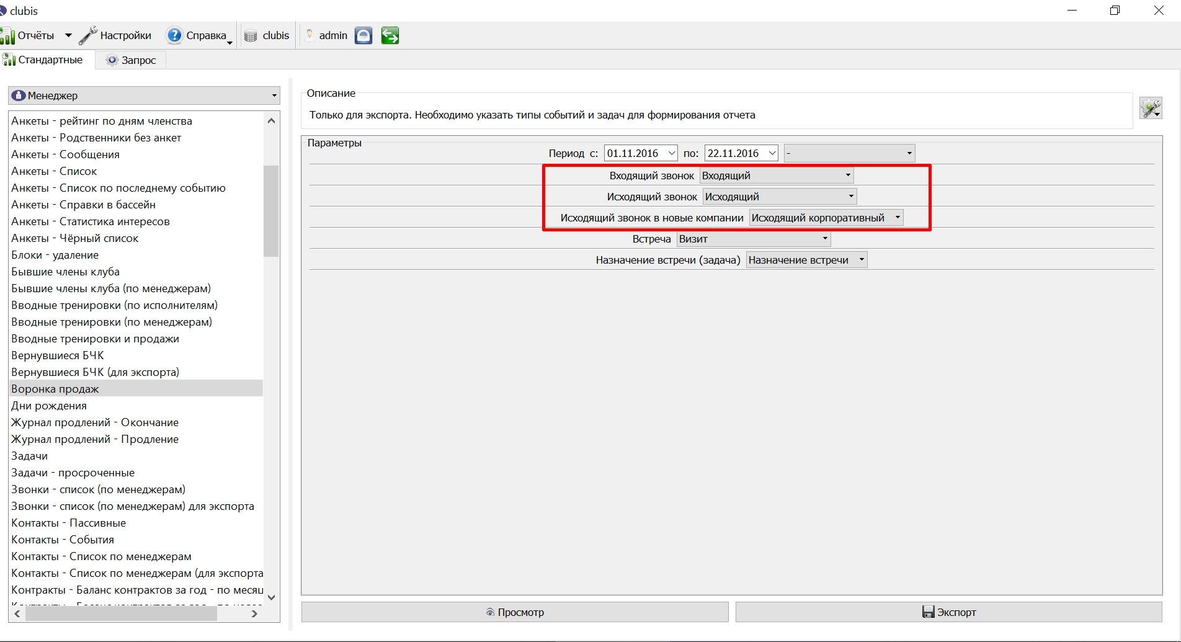Viewport: 1181px width, 642px height.
Task: Select Блоки - удаление report
Action: pyautogui.click(x=136, y=255)
